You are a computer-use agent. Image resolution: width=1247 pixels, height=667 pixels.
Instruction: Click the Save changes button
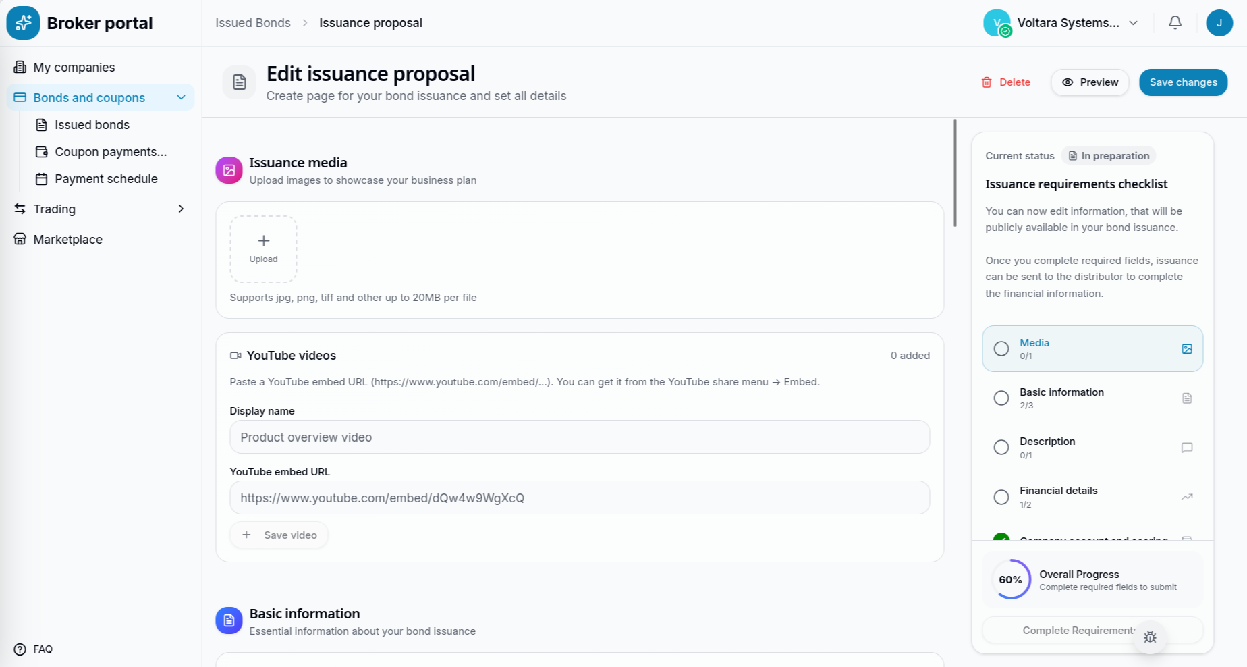[1183, 82]
